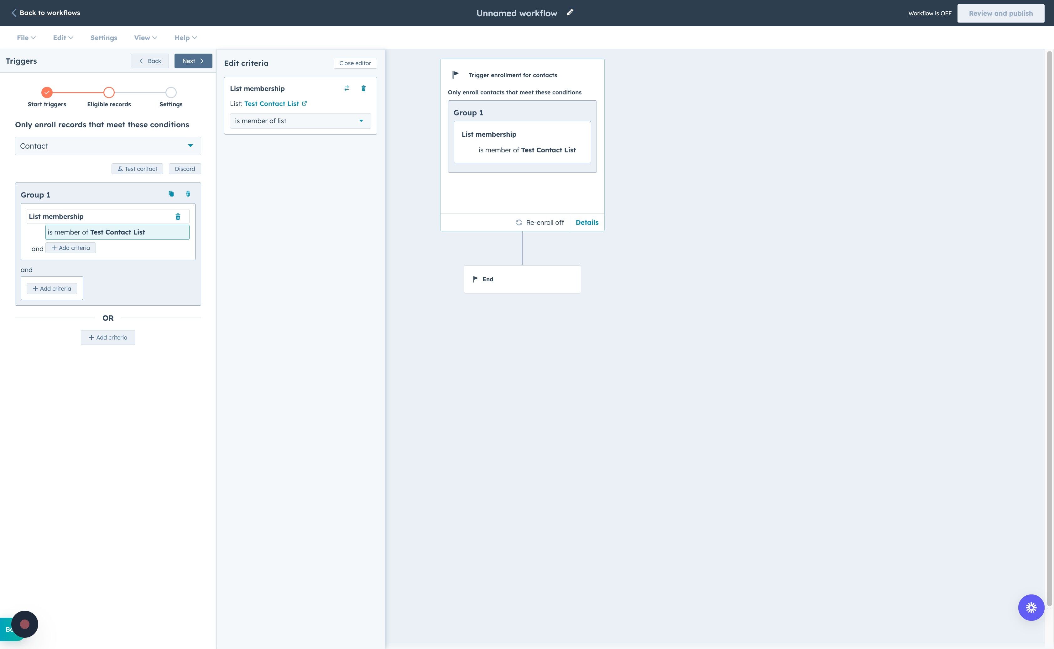The image size is (1054, 649).
Task: Open the File menu
Action: pyautogui.click(x=26, y=38)
